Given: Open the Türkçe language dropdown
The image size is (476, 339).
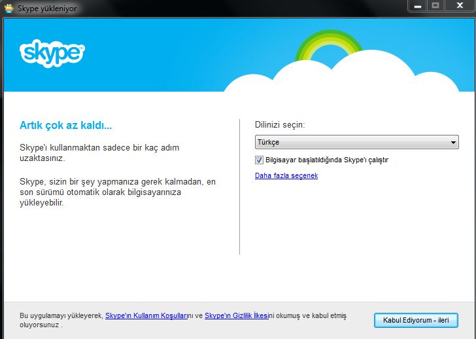Looking at the screenshot, I should [357, 142].
